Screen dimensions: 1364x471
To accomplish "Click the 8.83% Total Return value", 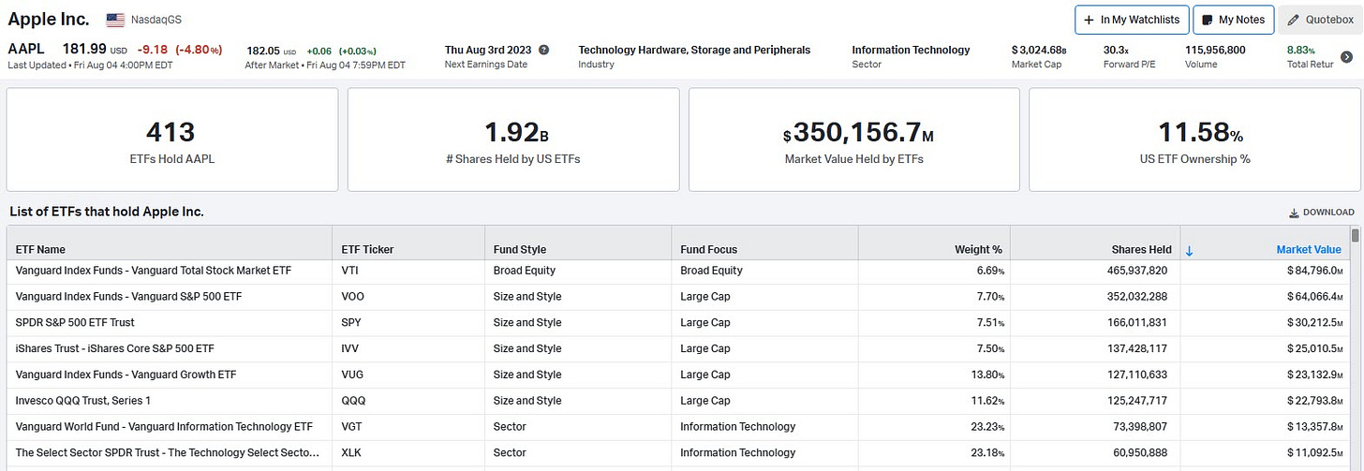I will 1302,50.
